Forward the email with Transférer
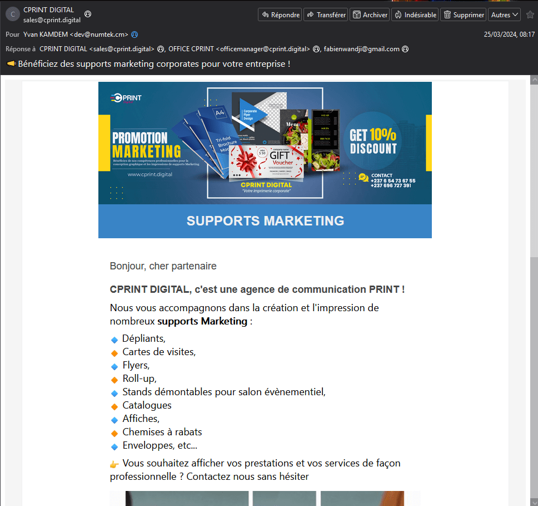This screenshot has width=538, height=506. tap(326, 15)
